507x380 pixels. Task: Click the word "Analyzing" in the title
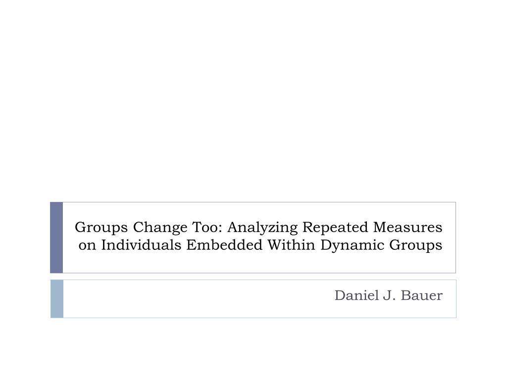pyautogui.click(x=262, y=228)
